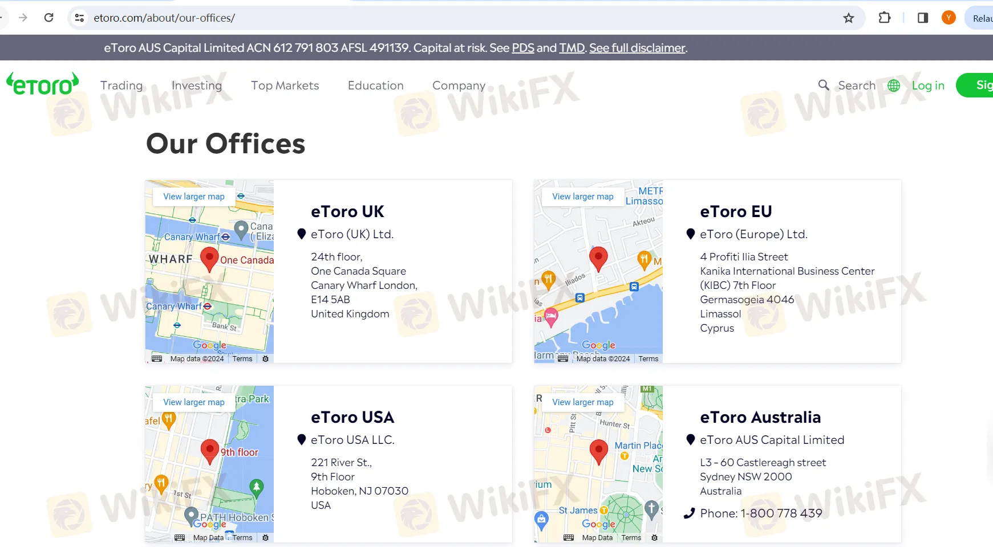Click the globe language selector icon

coord(894,85)
